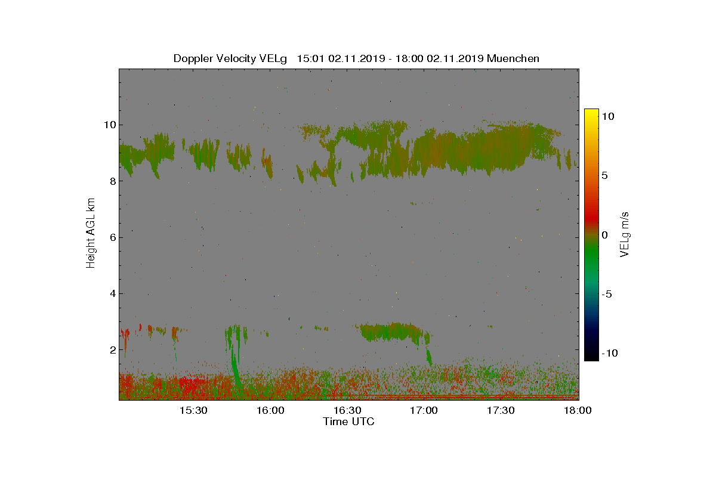The width and height of the screenshot is (716, 477).
Task: Click the 'VELg m/s' colorbar label
Action: [625, 234]
